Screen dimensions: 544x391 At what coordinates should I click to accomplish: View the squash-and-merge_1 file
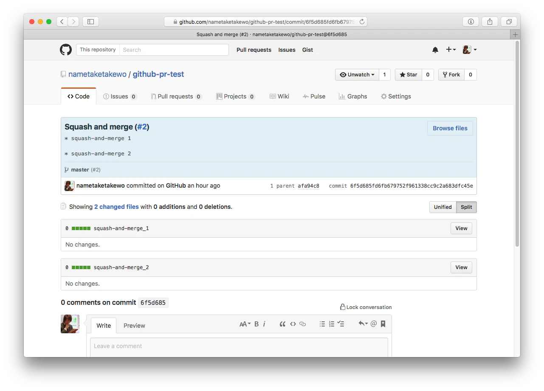click(461, 228)
